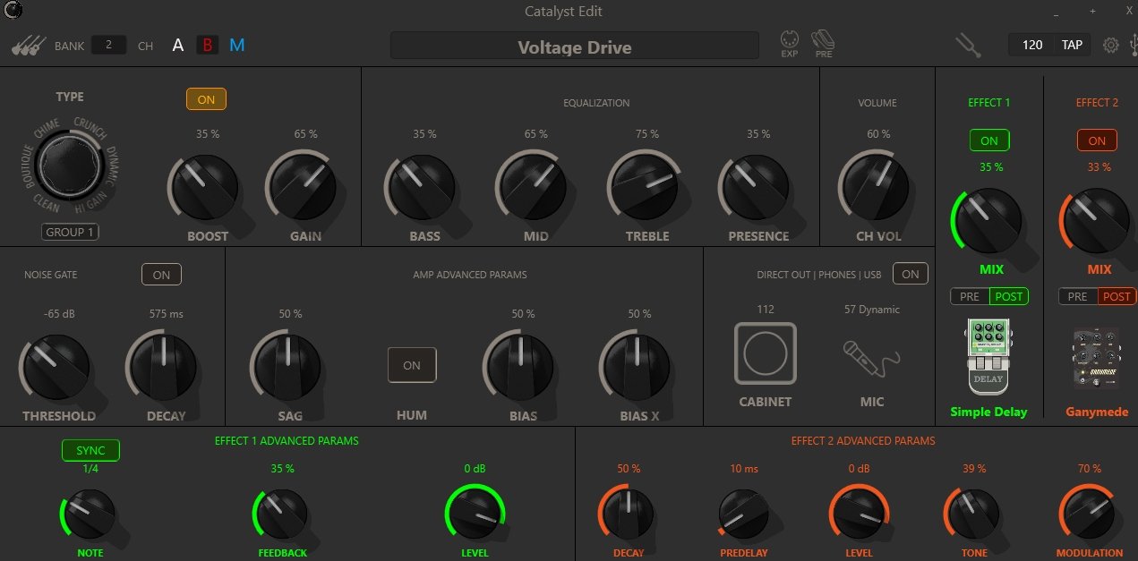Toggle Effect 1 ON switch

click(x=989, y=140)
